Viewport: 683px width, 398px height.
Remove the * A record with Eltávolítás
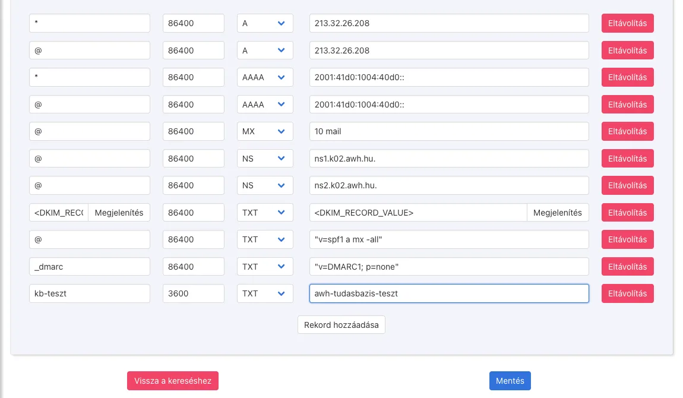click(627, 23)
